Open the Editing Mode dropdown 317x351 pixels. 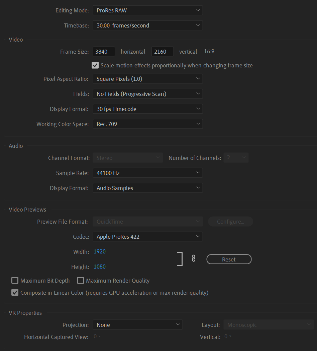148,10
